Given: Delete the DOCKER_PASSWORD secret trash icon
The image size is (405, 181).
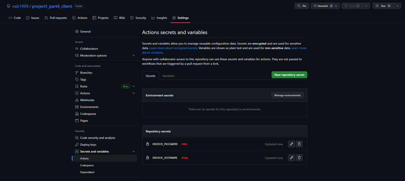Looking at the screenshot, I should [x=299, y=144].
